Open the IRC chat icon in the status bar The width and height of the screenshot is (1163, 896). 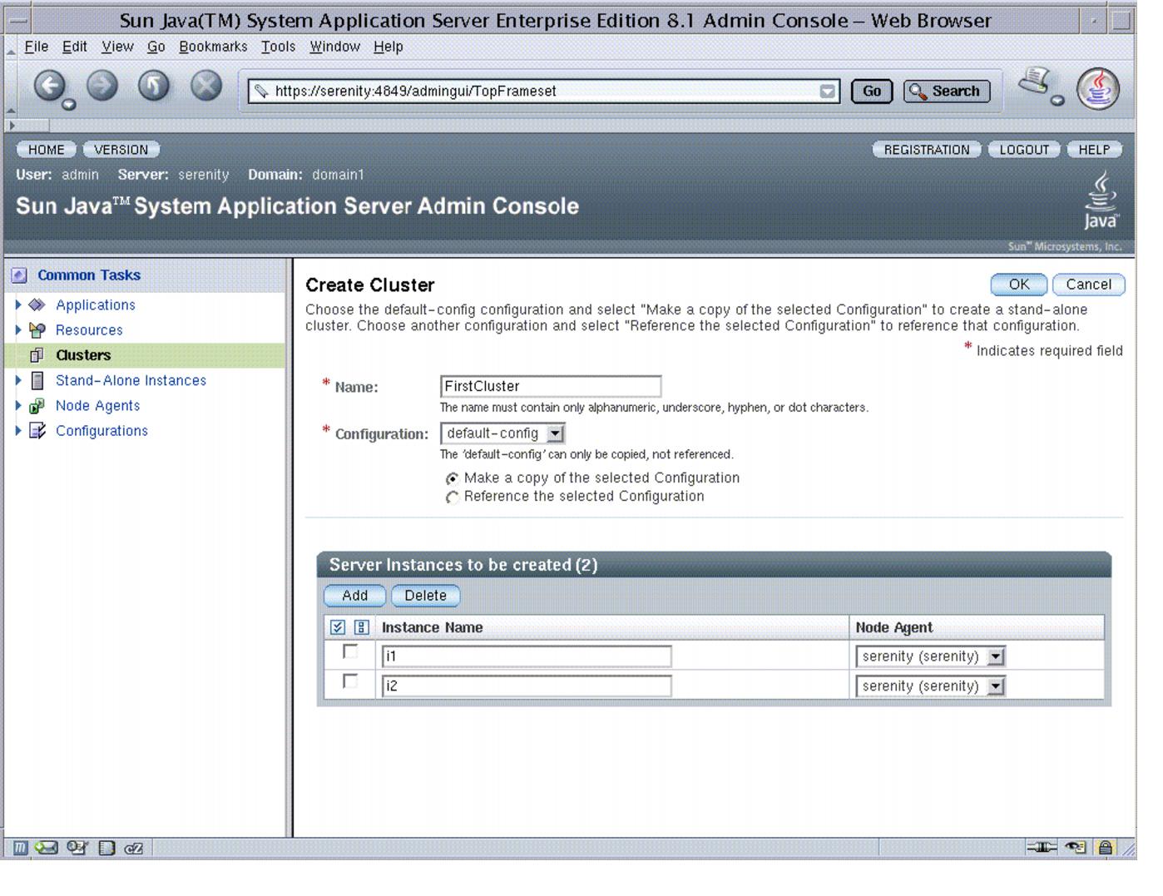click(133, 848)
